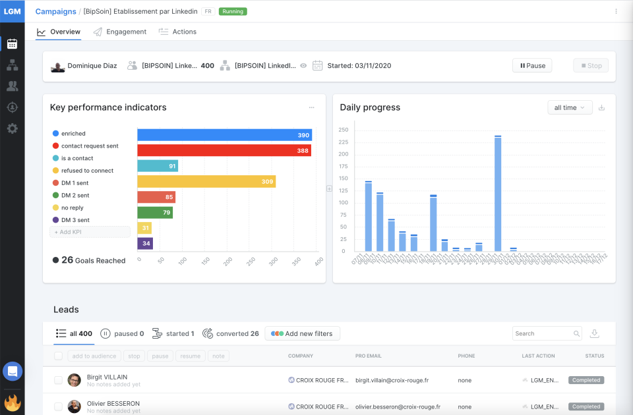The image size is (633, 415).
Task: Click the blue enriched bar showing 390
Action: (224, 135)
